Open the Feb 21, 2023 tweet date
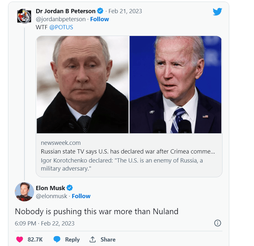254x246 pixels. [125, 11]
